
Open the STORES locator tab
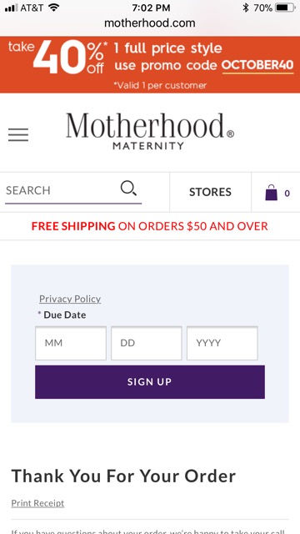(x=210, y=192)
